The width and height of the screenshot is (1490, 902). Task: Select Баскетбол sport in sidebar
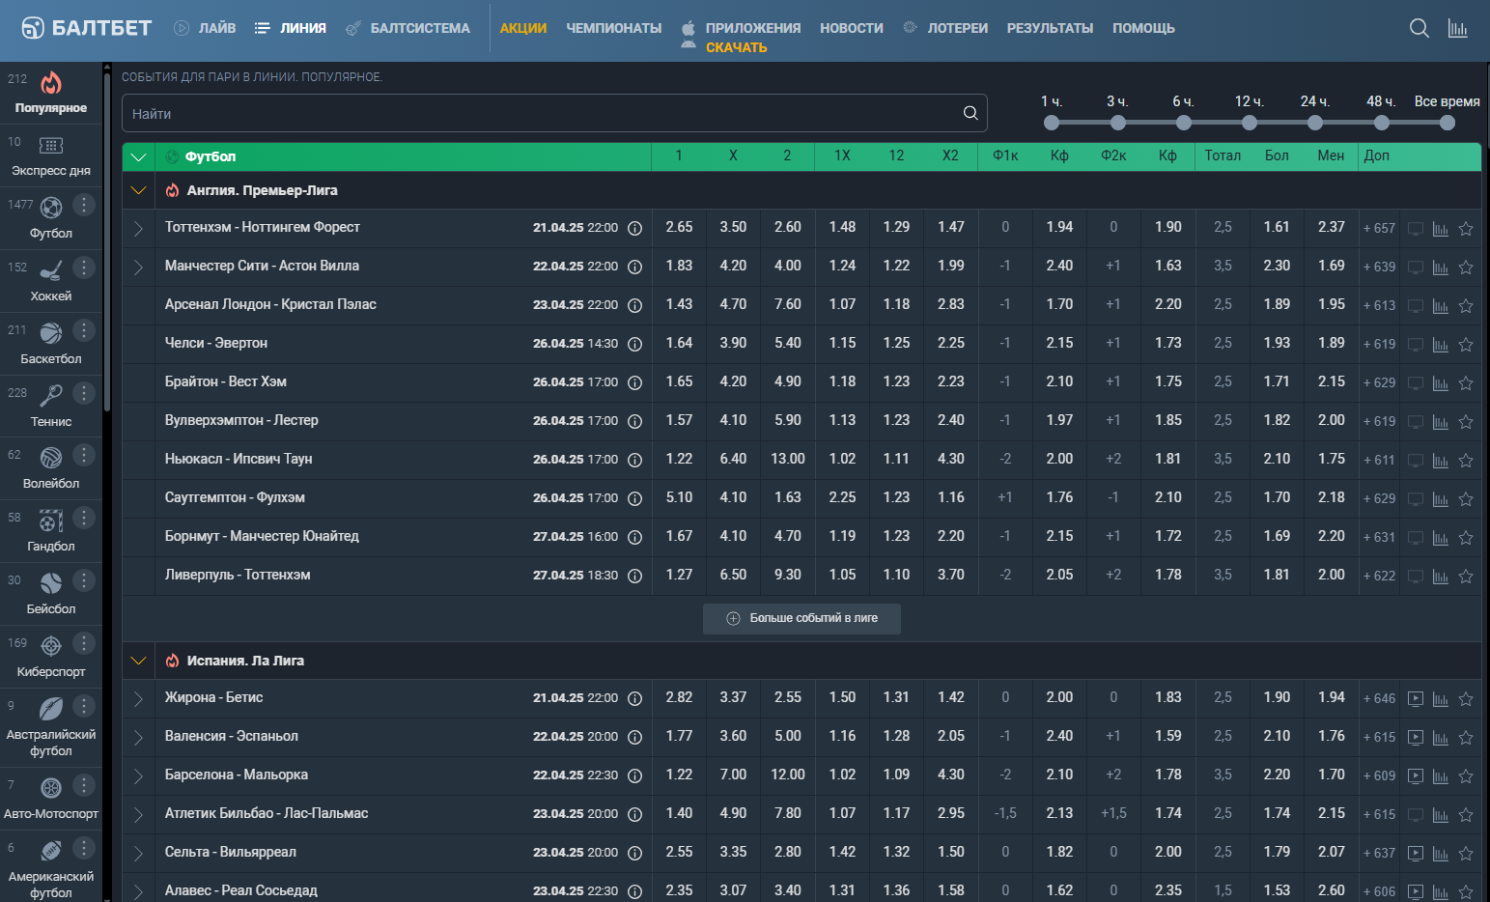click(x=51, y=344)
